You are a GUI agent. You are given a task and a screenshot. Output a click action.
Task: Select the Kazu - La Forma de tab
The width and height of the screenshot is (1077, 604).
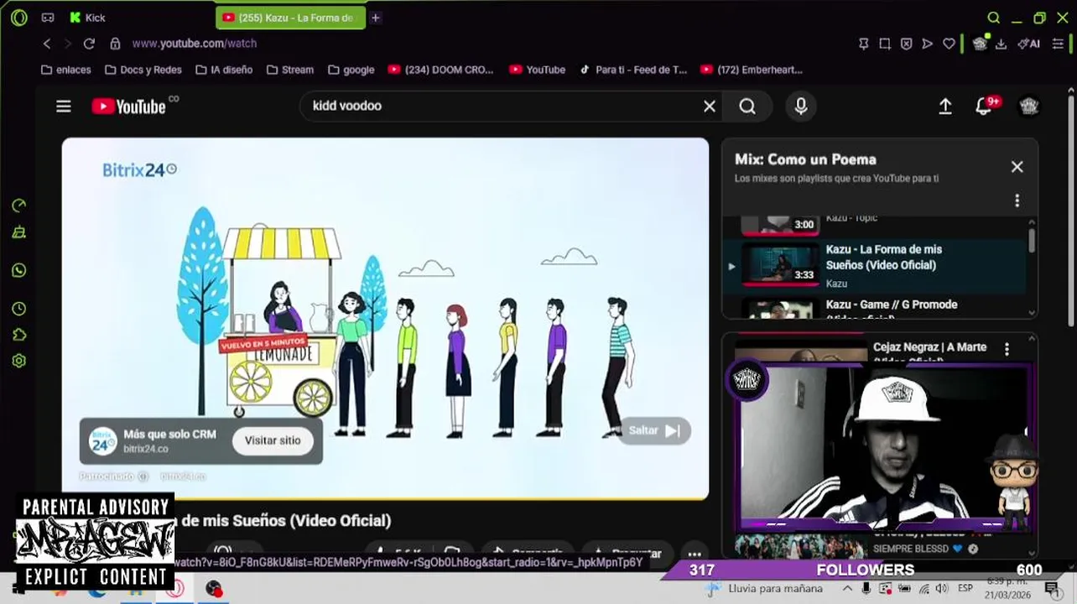coord(289,18)
